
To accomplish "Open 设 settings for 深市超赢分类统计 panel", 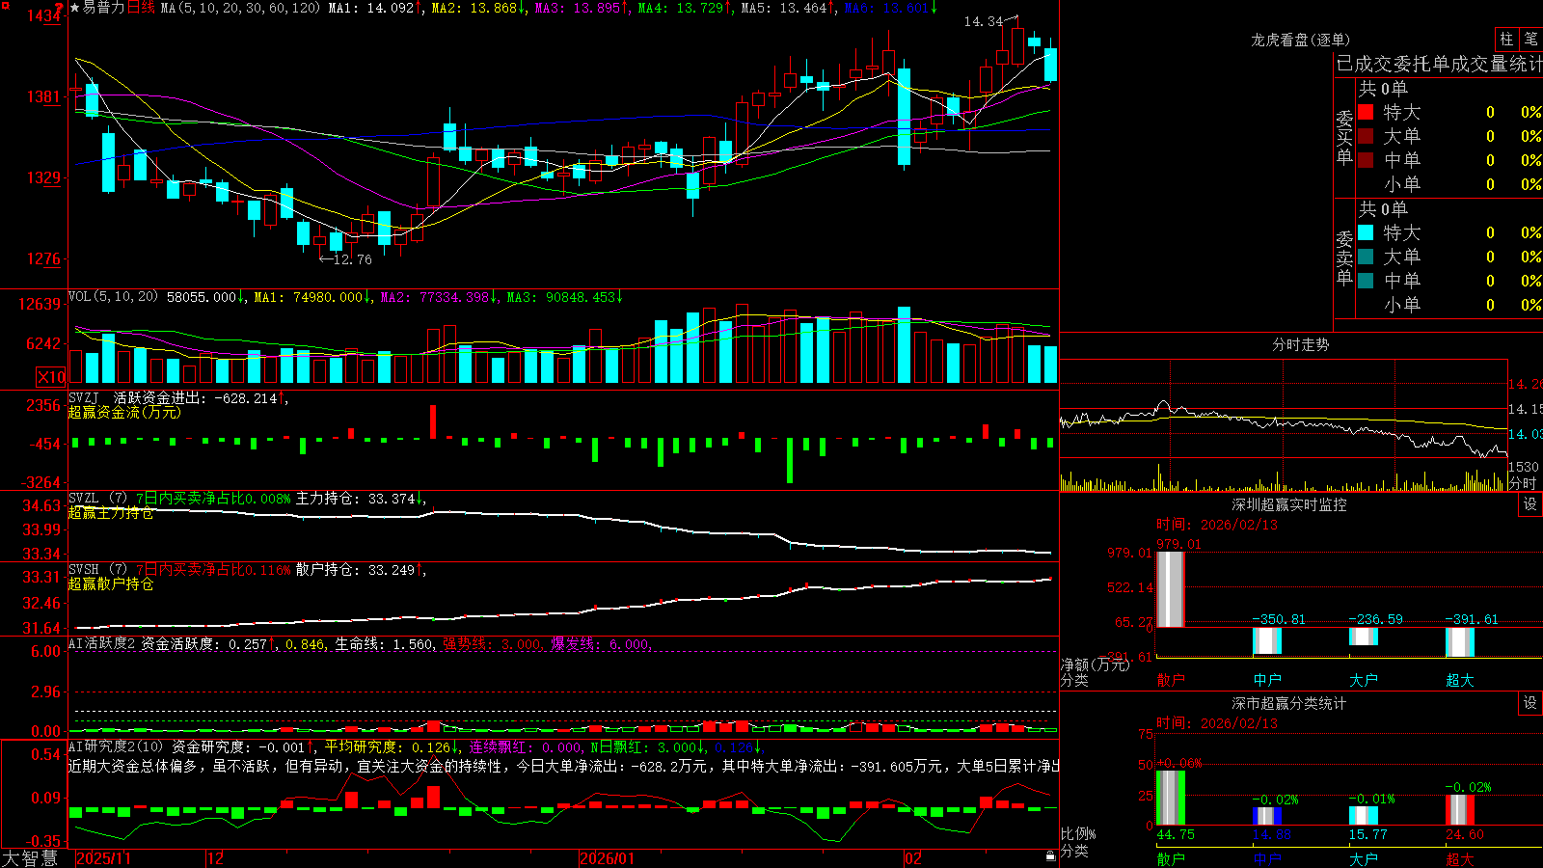I will tap(1530, 703).
